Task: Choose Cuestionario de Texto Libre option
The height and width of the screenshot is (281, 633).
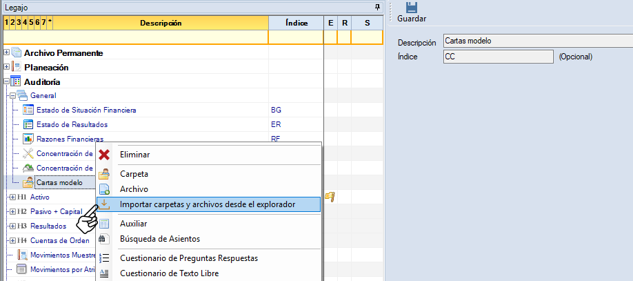Action: (169, 273)
